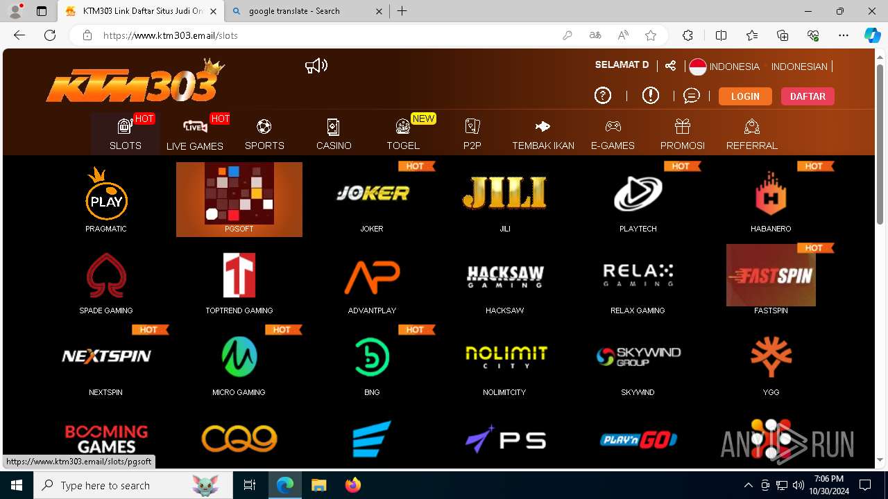
Task: Open the TopTrend Gaming provider
Action: coord(239,275)
